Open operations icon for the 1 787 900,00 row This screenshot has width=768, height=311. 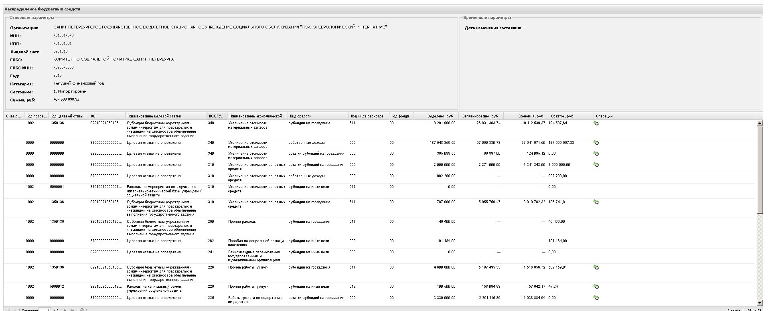[x=596, y=202]
